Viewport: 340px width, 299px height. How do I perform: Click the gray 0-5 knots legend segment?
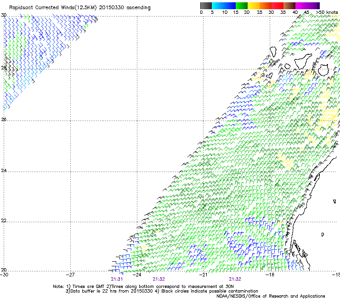(x=206, y=6)
